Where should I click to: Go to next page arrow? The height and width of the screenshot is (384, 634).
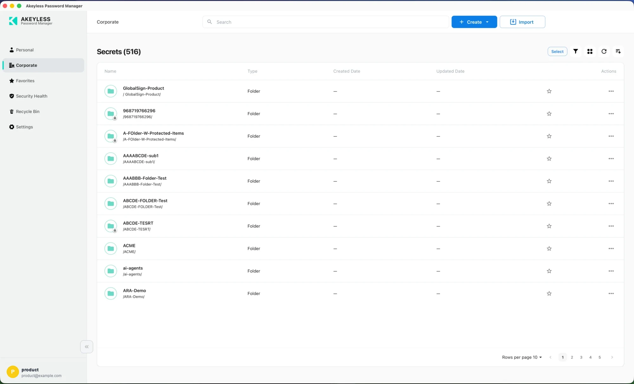coord(612,357)
